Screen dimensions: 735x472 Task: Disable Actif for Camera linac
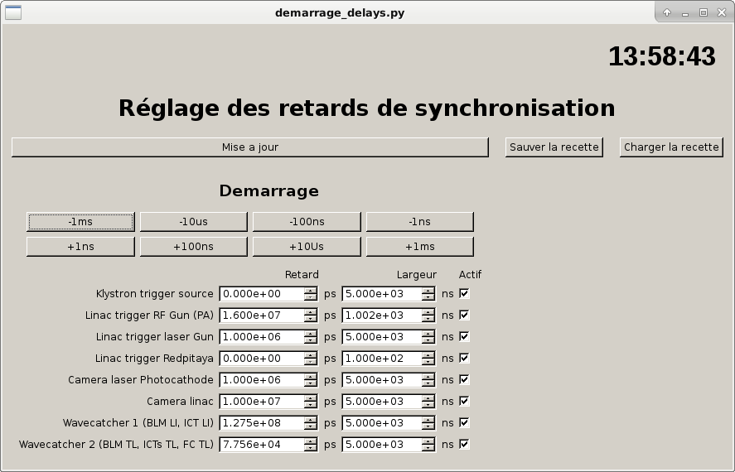[x=464, y=401]
